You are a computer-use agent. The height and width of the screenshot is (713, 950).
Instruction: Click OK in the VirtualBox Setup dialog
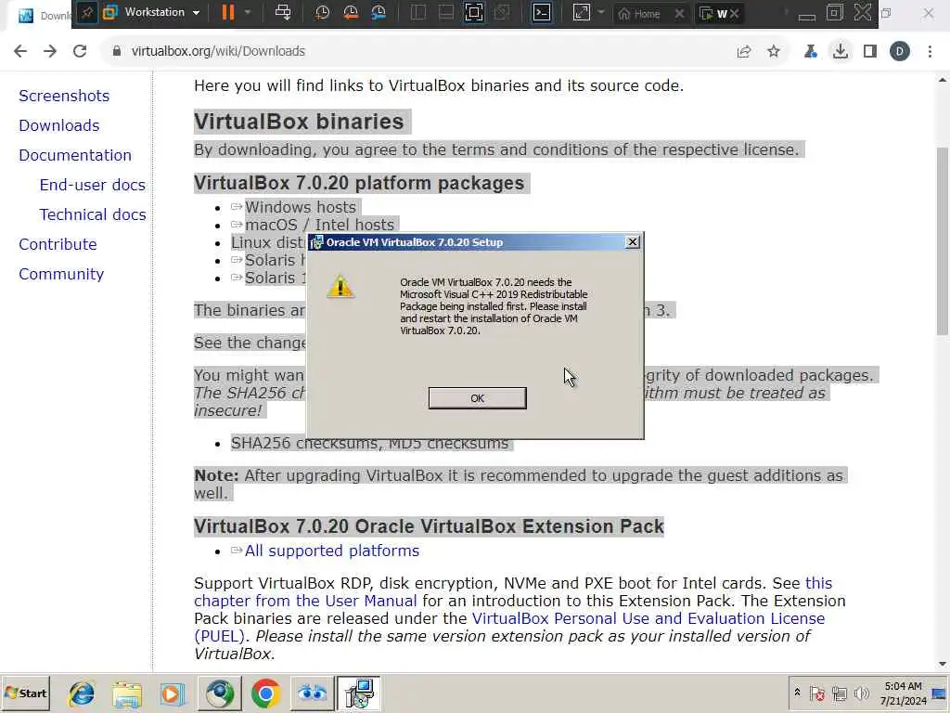point(478,398)
